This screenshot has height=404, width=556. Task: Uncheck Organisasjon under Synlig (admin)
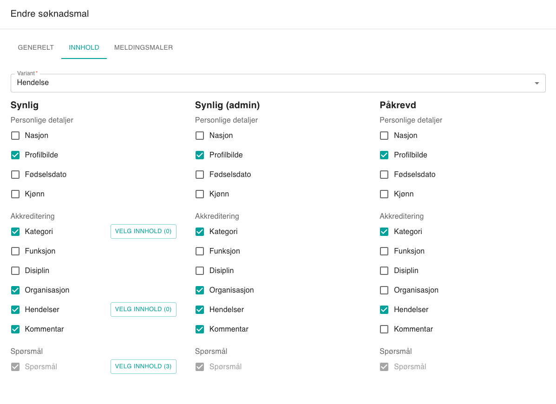click(x=200, y=290)
